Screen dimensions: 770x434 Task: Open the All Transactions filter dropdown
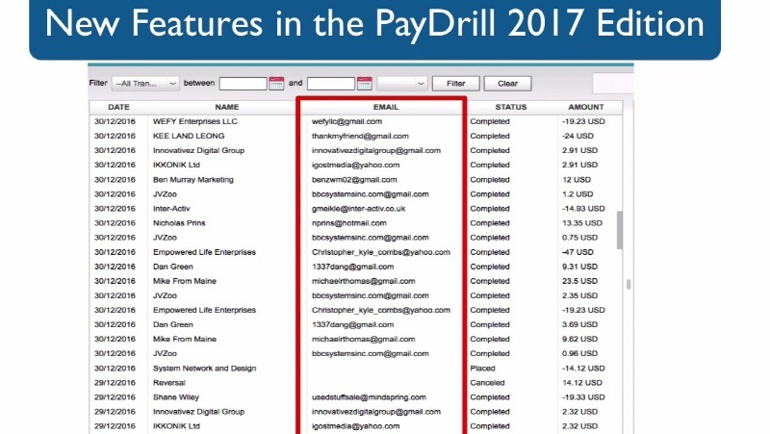click(x=145, y=84)
